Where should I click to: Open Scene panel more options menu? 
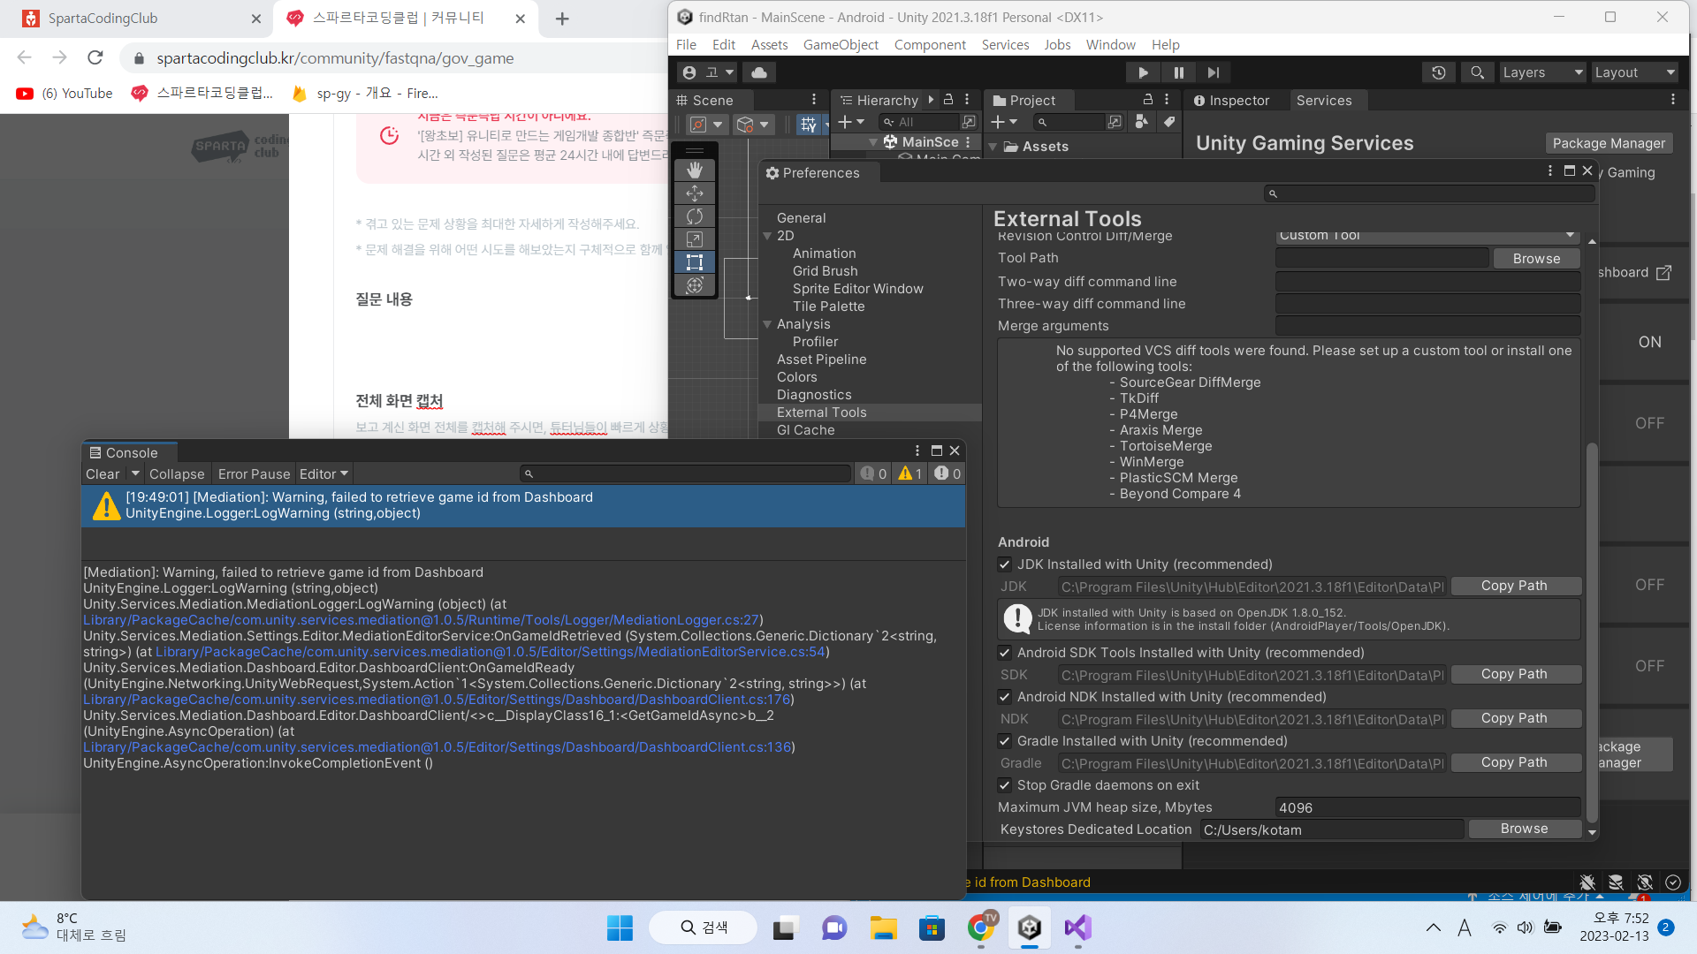(814, 100)
